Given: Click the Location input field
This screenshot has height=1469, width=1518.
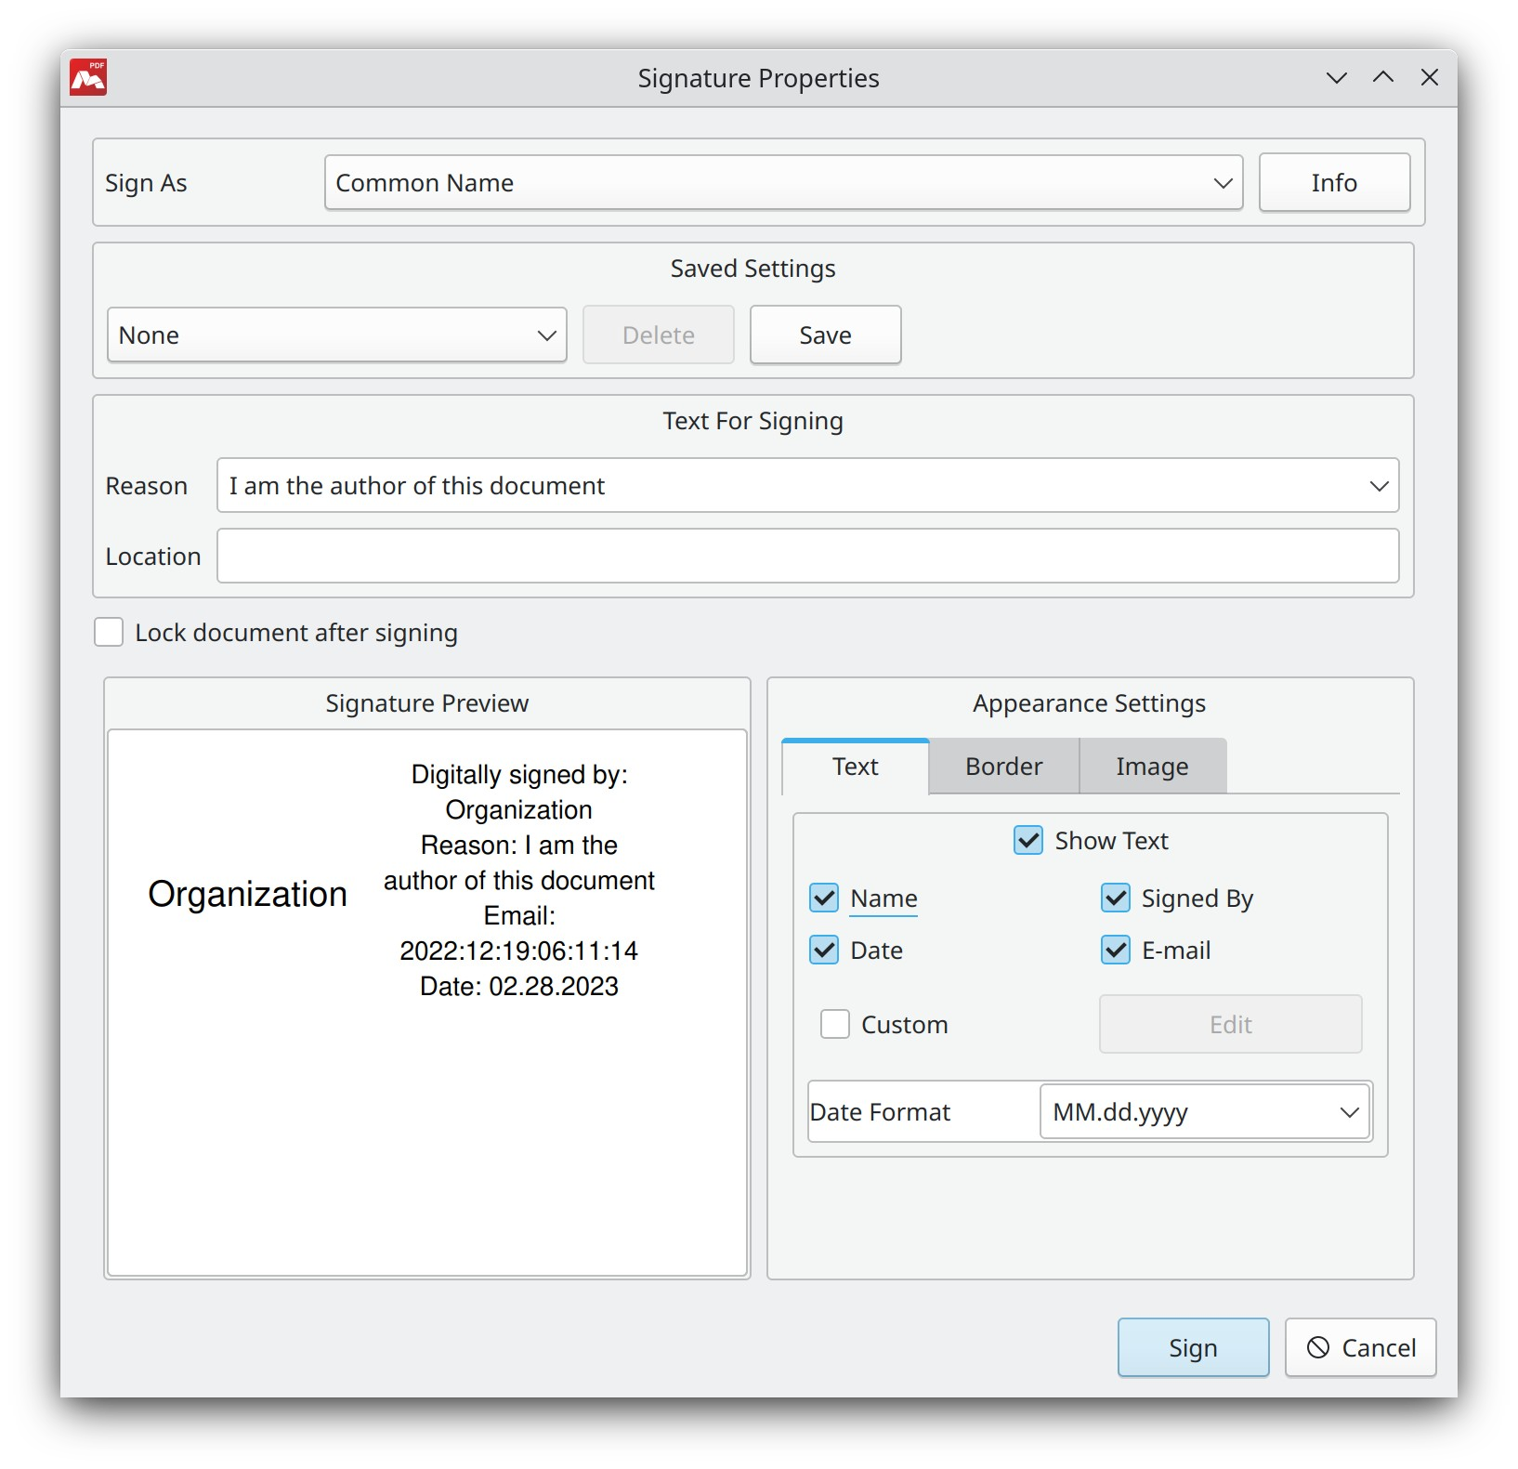Looking at the screenshot, I should click(807, 556).
